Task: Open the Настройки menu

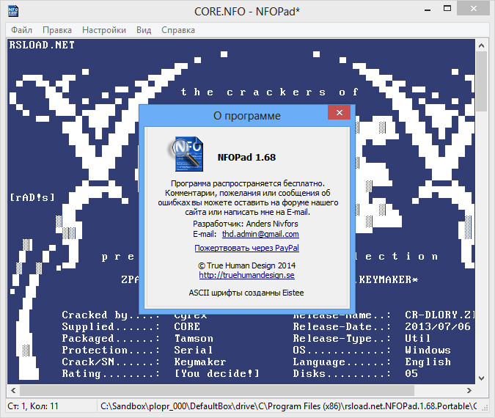Action: click(x=104, y=30)
